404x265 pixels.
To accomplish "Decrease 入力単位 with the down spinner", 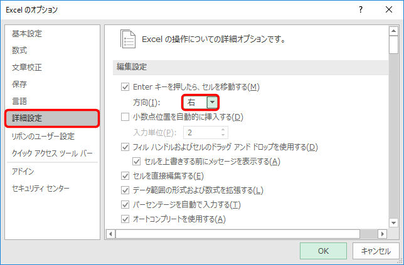I will click(223, 135).
